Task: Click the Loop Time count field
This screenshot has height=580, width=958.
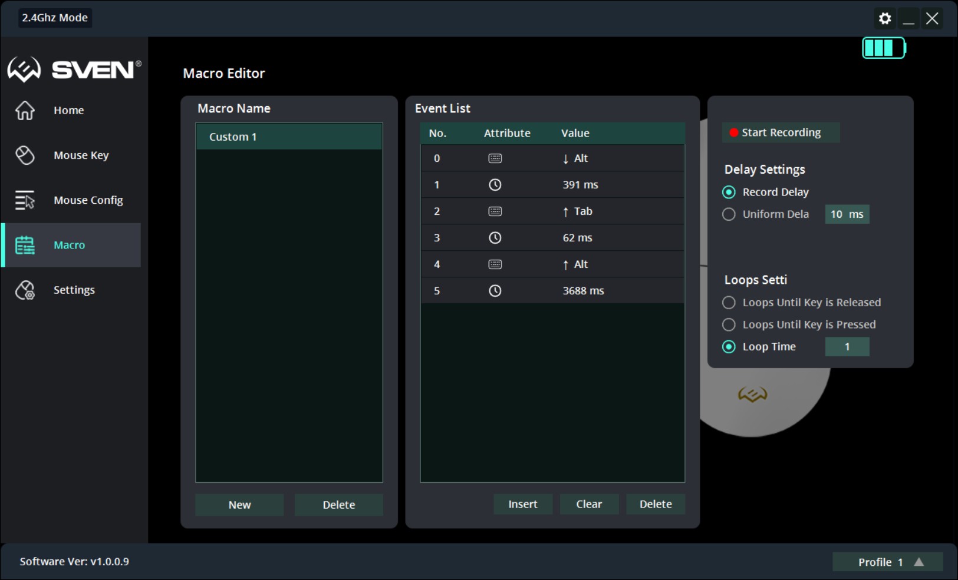Action: tap(847, 347)
